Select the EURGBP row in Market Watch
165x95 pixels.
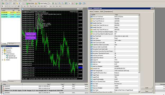11,15
